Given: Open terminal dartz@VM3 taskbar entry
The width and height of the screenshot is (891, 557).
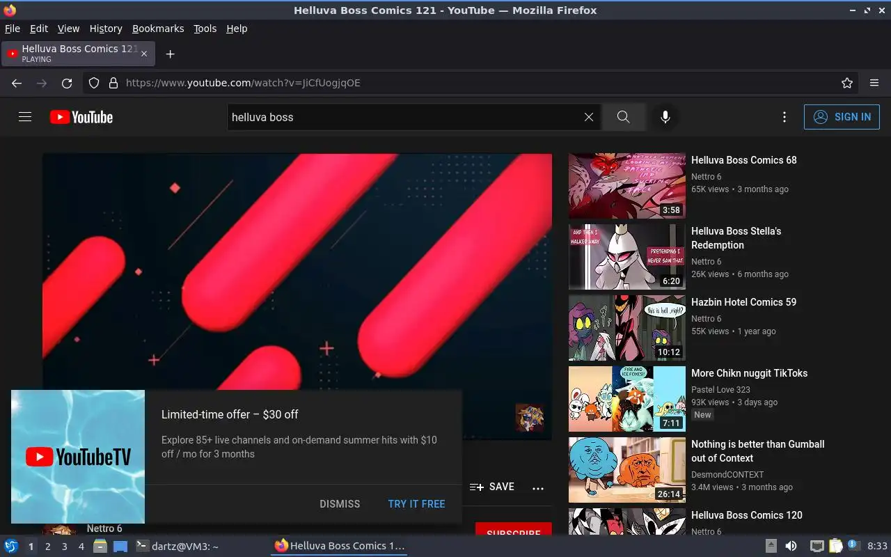Looking at the screenshot, I should click(x=177, y=547).
